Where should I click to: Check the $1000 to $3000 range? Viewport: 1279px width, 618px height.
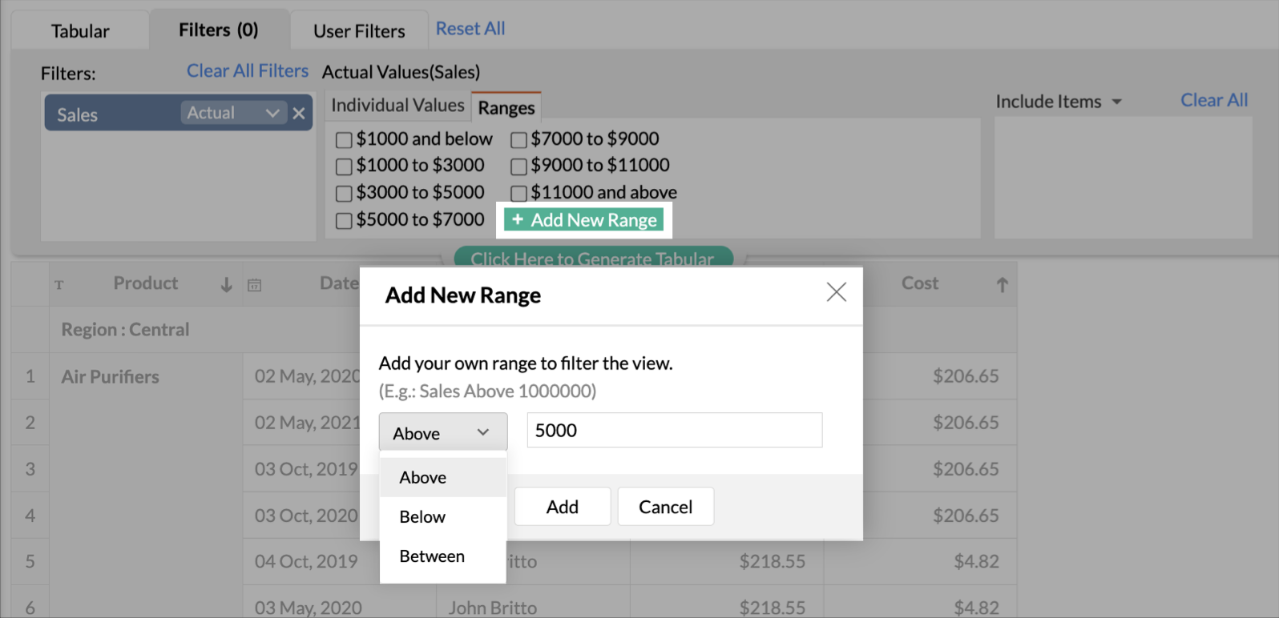344,167
